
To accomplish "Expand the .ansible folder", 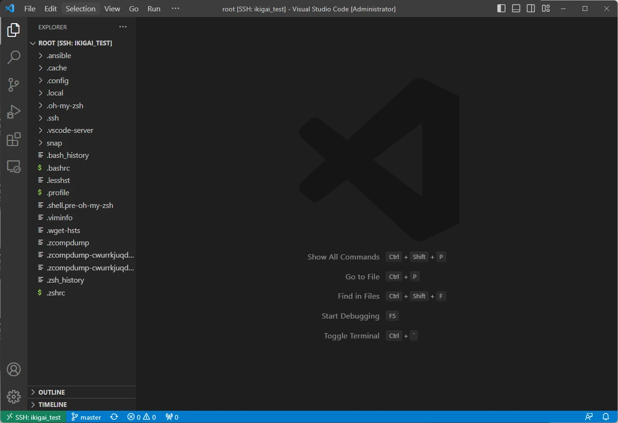I will [x=59, y=56].
